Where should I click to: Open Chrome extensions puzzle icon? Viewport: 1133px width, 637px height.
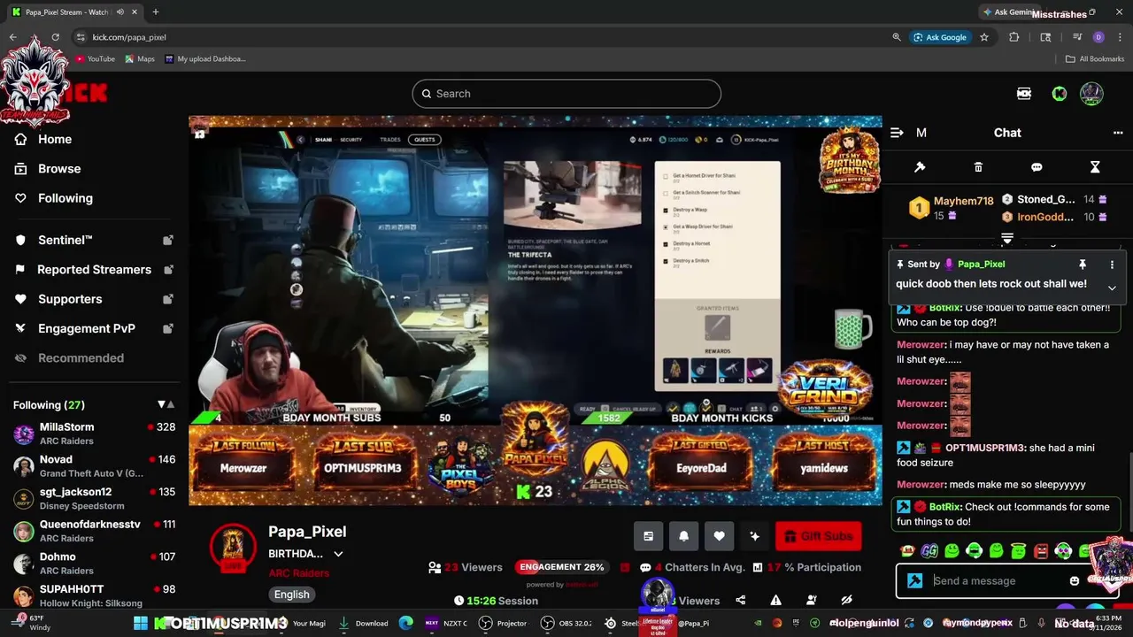(x=1014, y=37)
